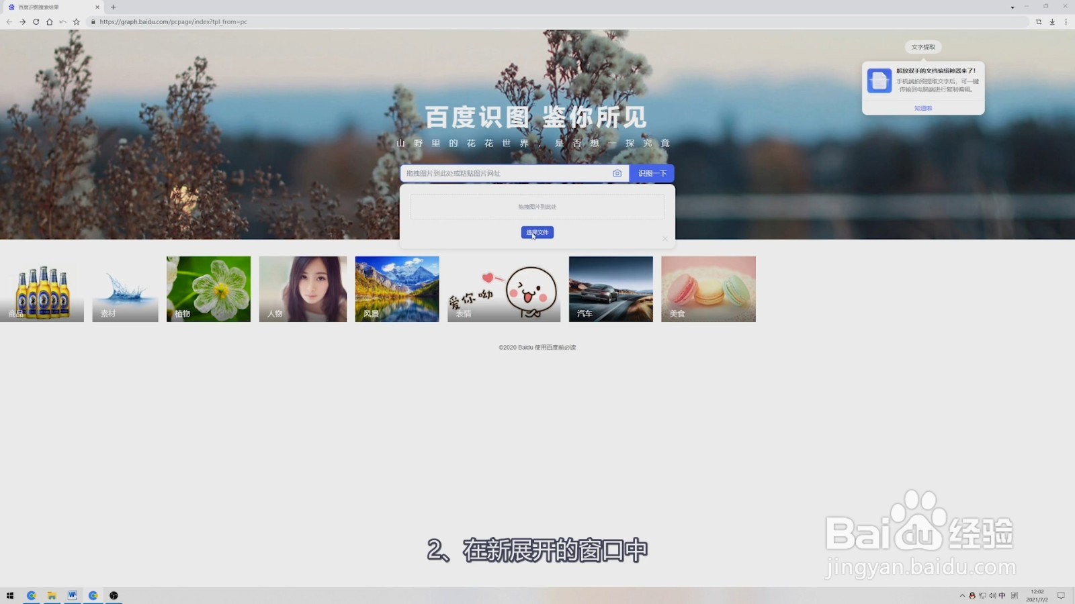This screenshot has height=604, width=1075.
Task: Select the 百度识图搜索结果 tab
Action: [x=52, y=7]
